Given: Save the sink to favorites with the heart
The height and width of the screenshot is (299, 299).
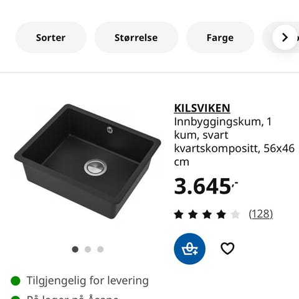Looking at the screenshot, I should 227,249.
